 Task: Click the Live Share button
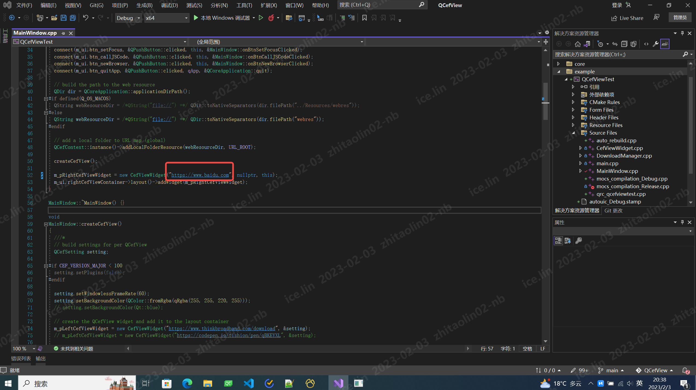627,18
